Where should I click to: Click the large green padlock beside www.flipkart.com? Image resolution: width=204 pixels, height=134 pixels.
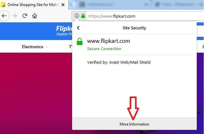pyautogui.click(x=80, y=41)
